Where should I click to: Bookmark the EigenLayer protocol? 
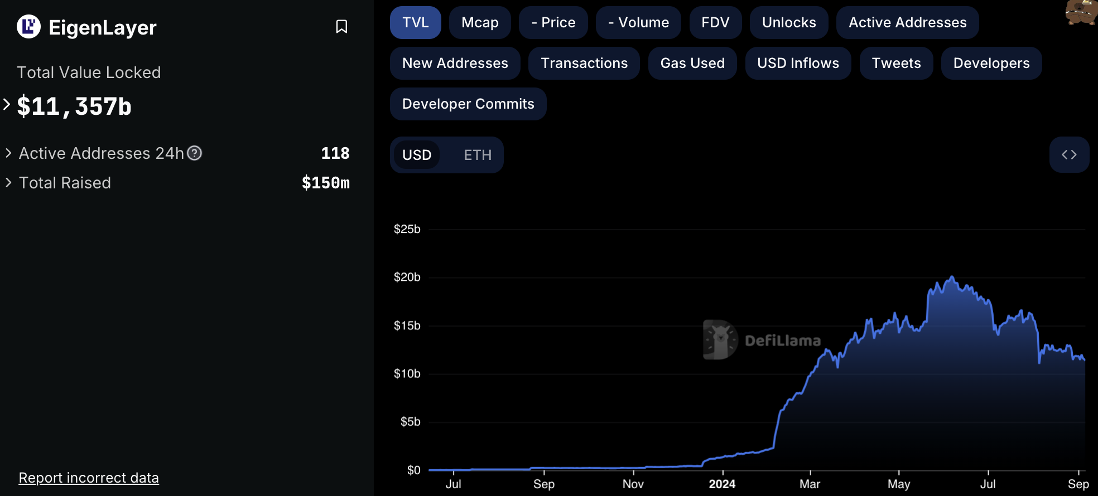click(x=341, y=27)
